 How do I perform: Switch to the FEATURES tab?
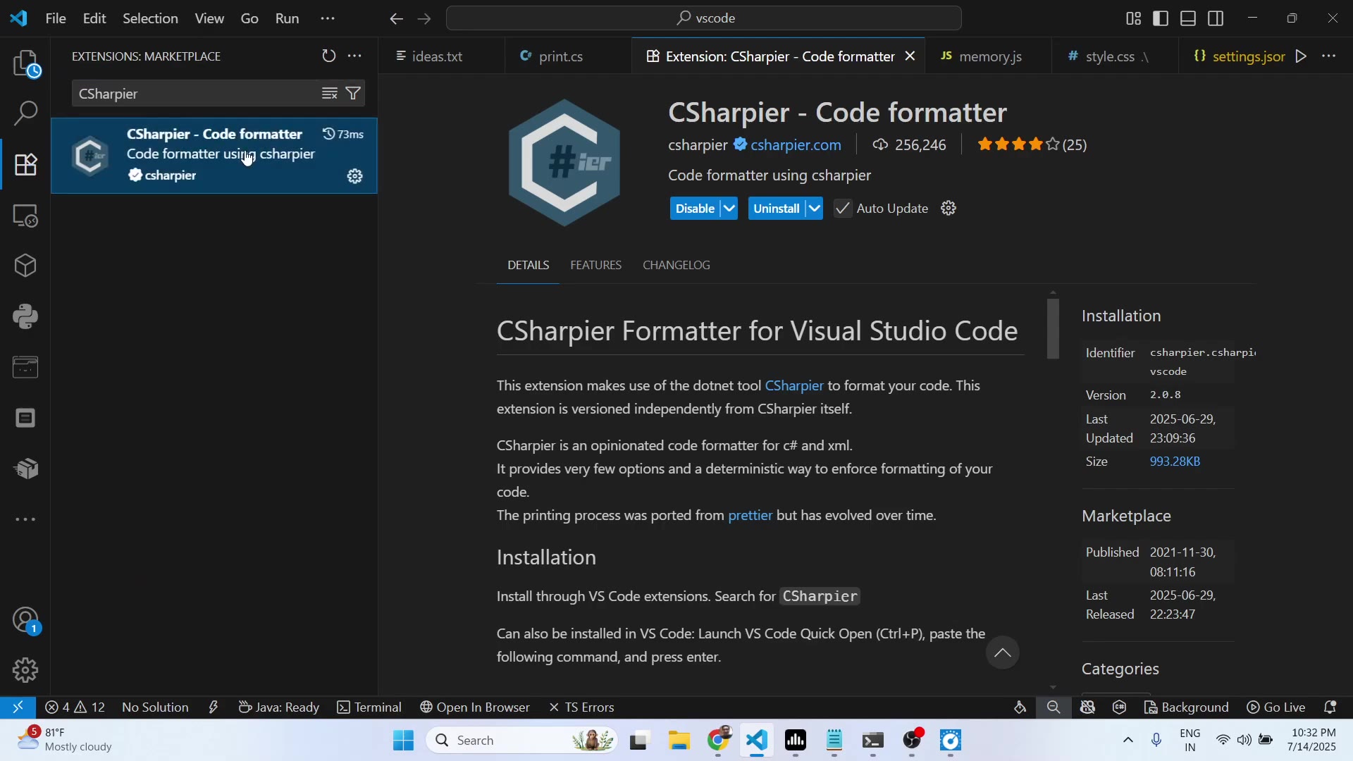[596, 266]
